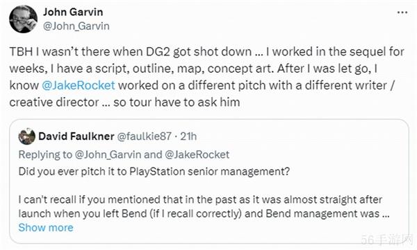Screen dimensions: 417x250
Task: Expand quoted tweet with Show more
Action: pos(46,227)
